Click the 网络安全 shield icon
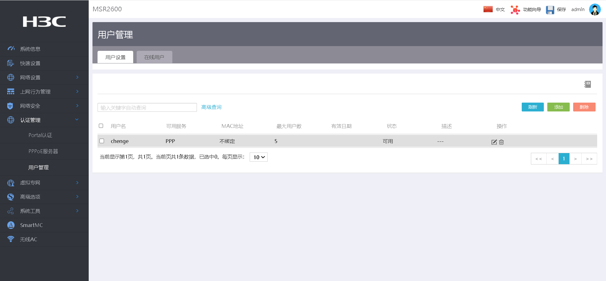Screen dimensions: 606x281 (10, 106)
